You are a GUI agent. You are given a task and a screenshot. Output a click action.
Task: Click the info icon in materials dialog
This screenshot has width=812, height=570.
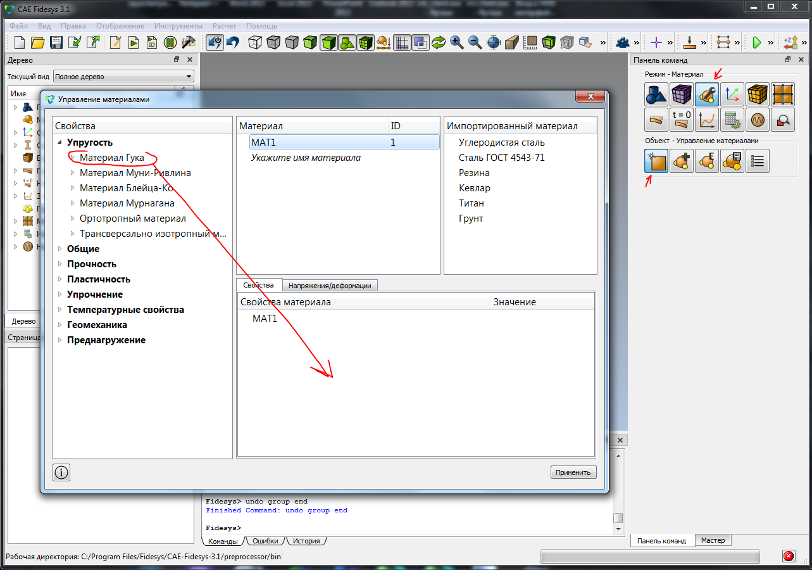(62, 472)
